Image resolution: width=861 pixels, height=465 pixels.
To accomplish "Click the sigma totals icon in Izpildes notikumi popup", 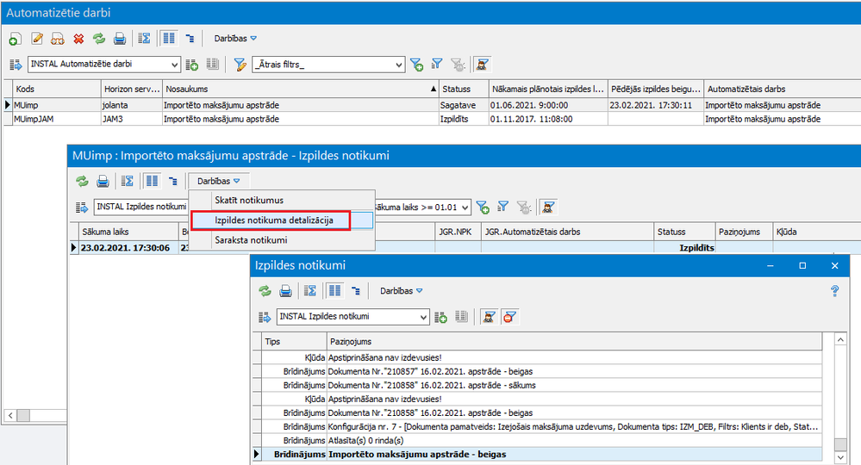I will (x=311, y=291).
